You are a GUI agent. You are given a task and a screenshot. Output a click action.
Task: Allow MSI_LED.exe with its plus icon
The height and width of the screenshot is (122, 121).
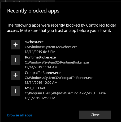(15, 91)
